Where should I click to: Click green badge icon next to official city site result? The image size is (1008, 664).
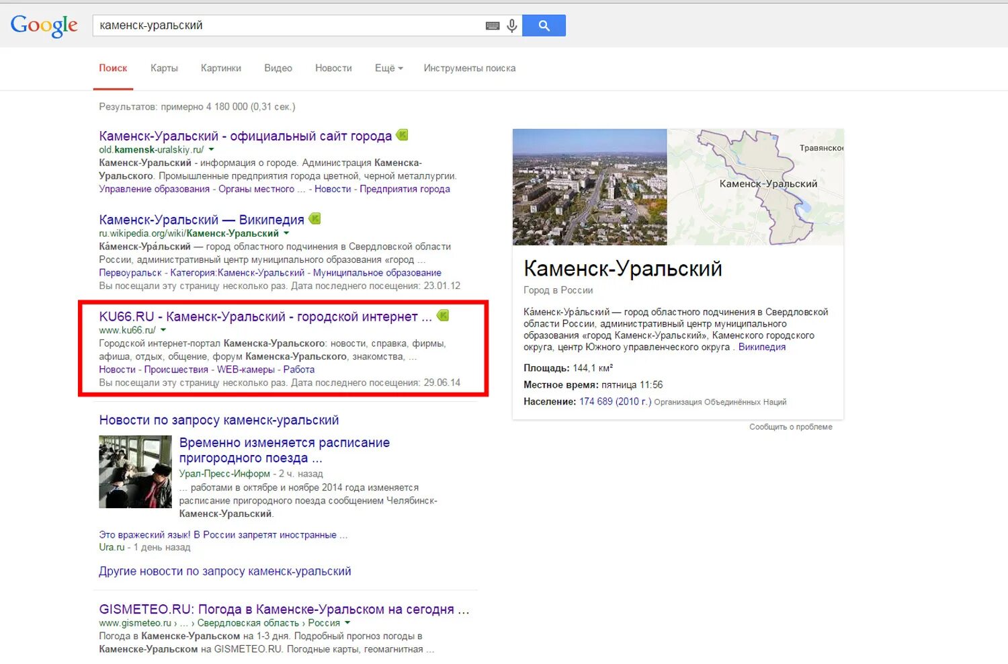403,135
